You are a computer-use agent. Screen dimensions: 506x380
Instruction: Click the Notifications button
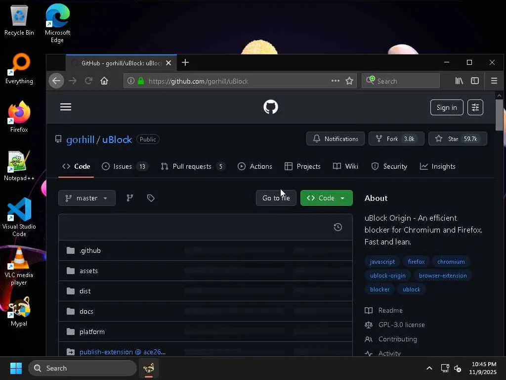(336, 139)
